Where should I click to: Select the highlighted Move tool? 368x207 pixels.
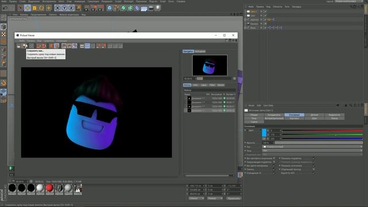pyautogui.click(x=28, y=8)
